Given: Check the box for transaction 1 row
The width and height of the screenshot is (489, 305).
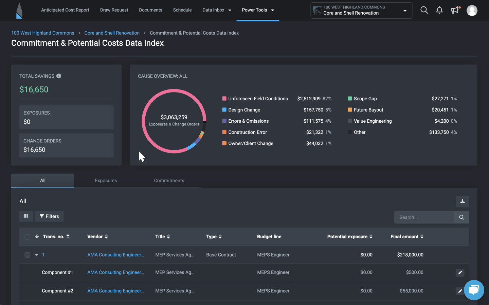Looking at the screenshot, I should tap(27, 255).
